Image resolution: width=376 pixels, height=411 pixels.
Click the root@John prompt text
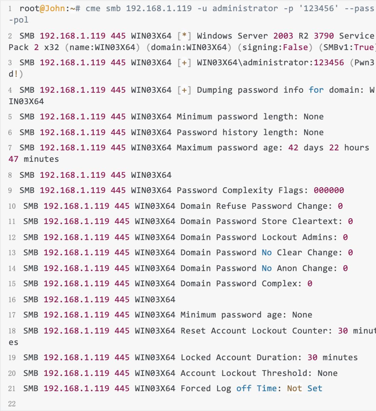coord(42,8)
